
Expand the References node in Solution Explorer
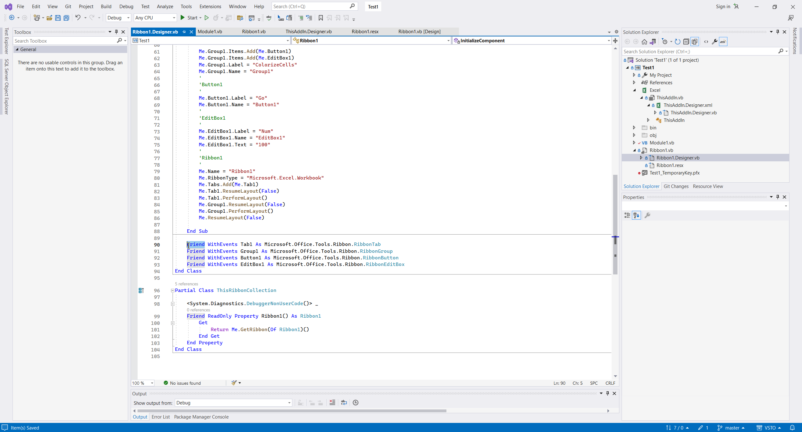click(x=634, y=82)
